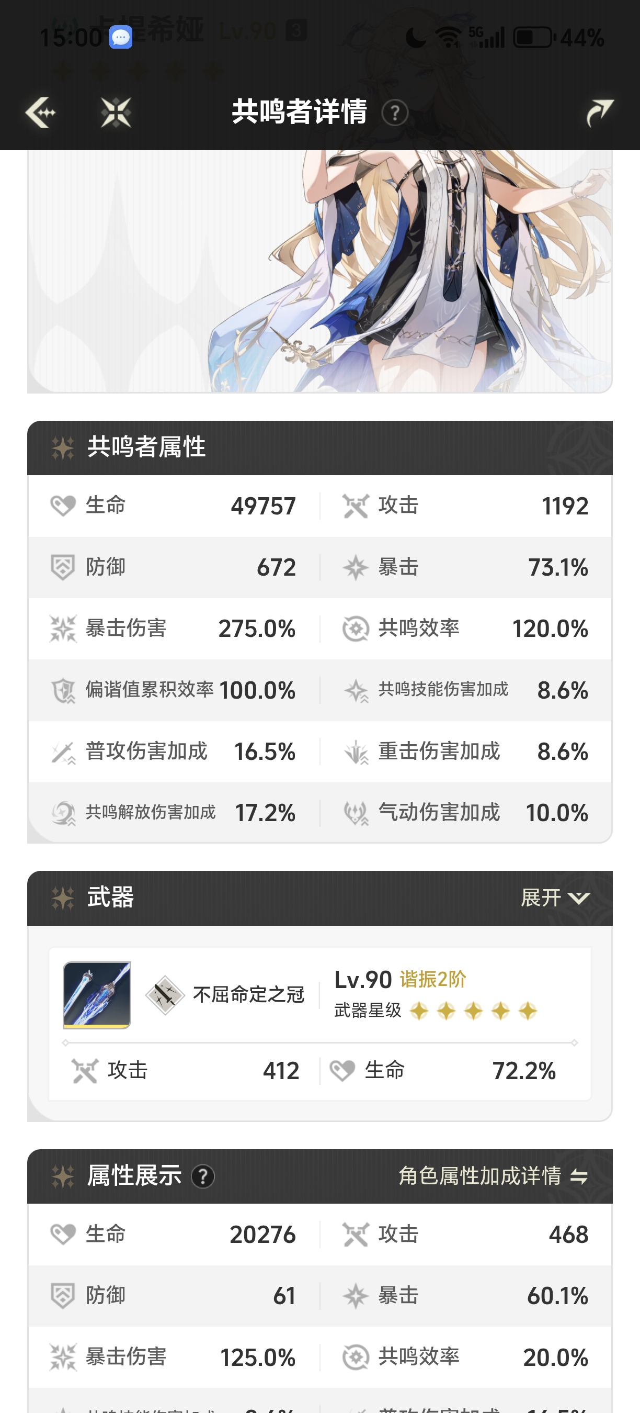Expand the 武器 section with 展开
The image size is (640, 1413).
point(541,898)
